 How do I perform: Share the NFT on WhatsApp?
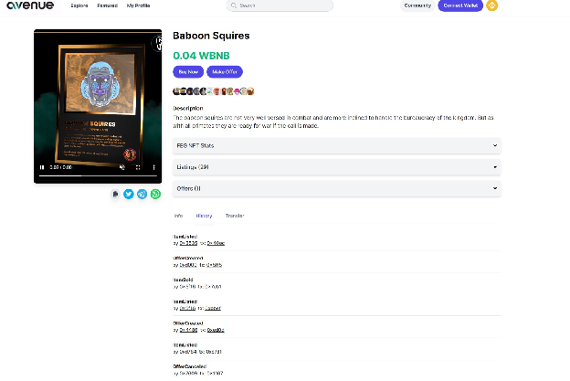coord(155,194)
